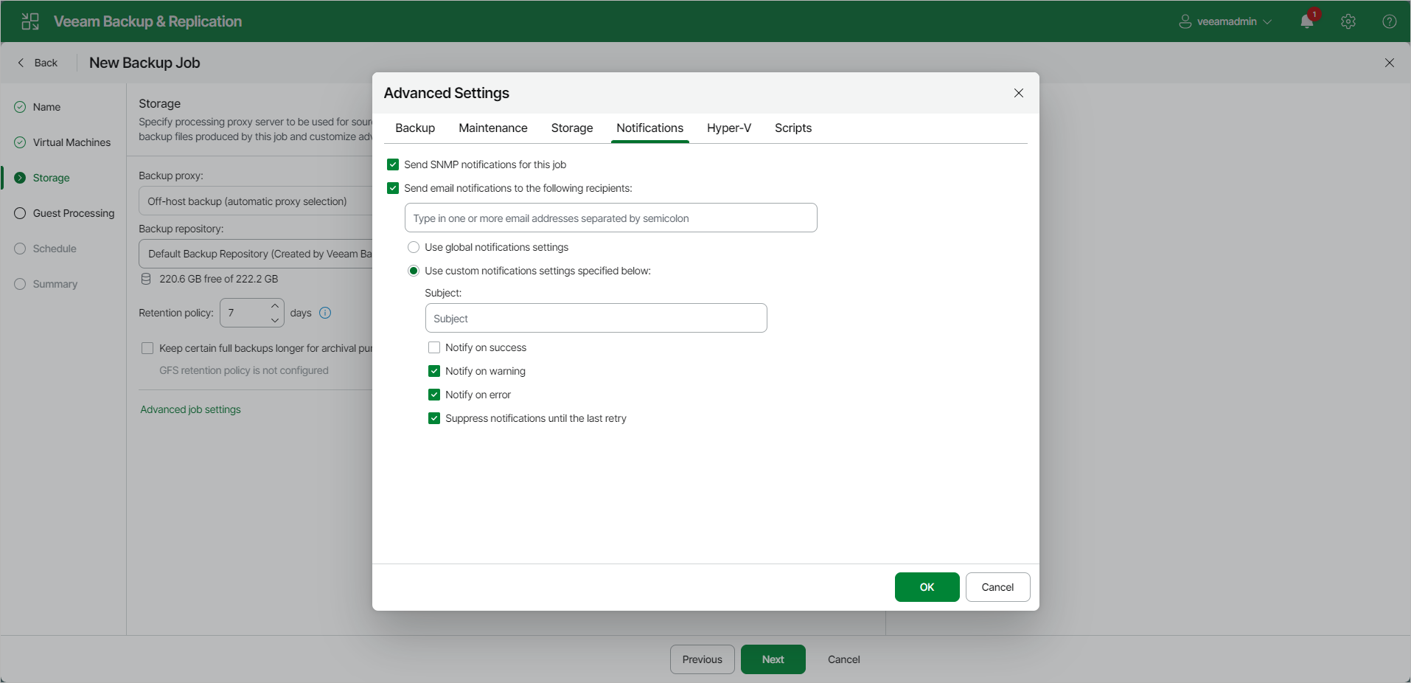Click the Next wizard button

[773, 659]
